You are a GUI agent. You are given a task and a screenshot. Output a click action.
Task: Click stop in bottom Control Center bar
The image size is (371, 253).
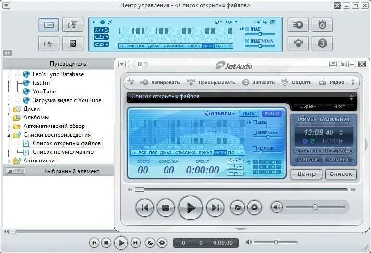pos(106,242)
